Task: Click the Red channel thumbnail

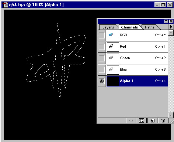Action: pos(113,47)
